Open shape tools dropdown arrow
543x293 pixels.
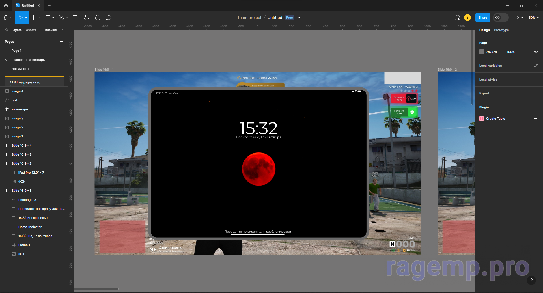53,18
